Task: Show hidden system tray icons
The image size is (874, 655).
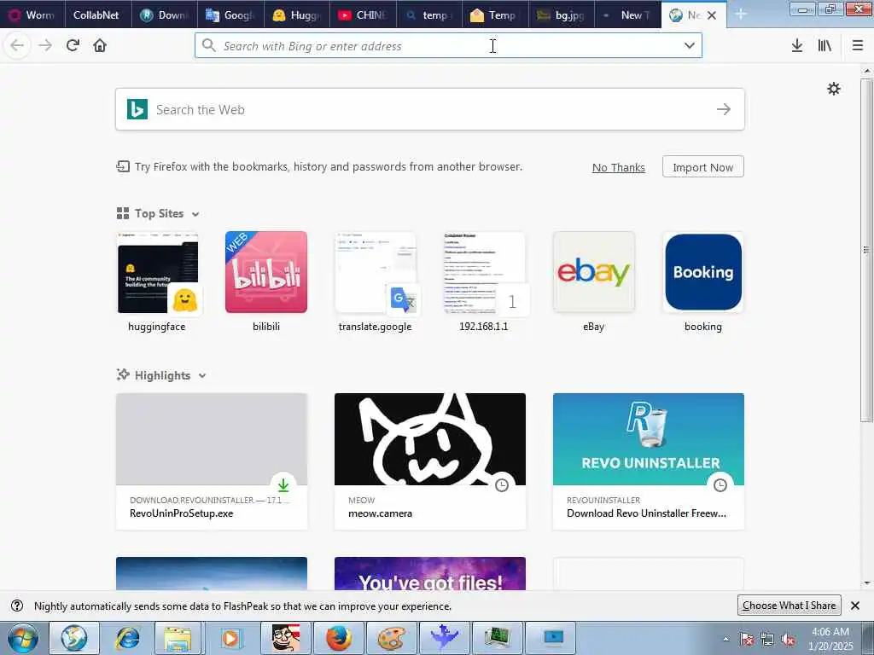Action: 725,640
